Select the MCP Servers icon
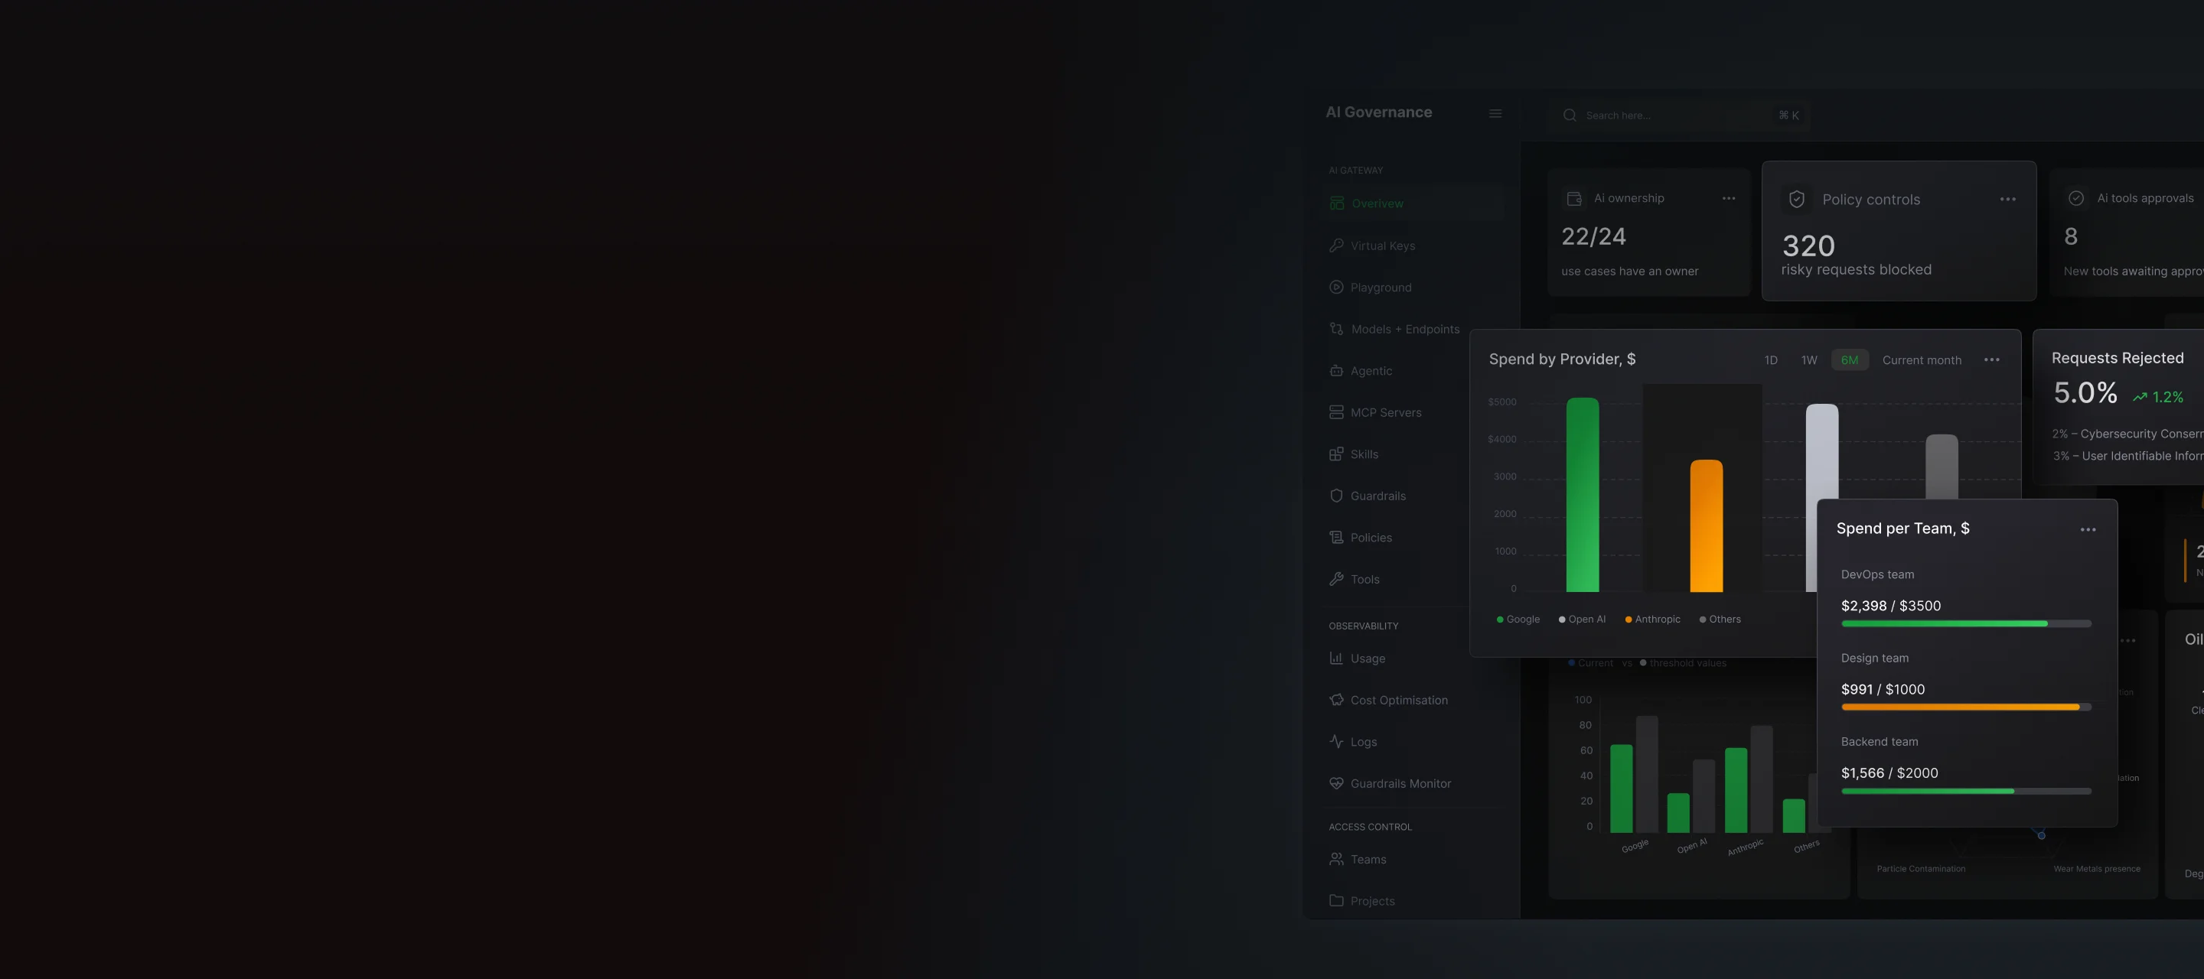This screenshot has width=2204, height=979. (1335, 412)
